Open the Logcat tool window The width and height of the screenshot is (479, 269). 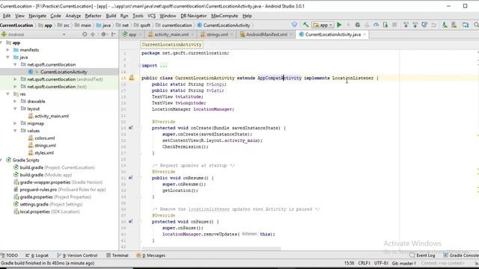[37, 256]
